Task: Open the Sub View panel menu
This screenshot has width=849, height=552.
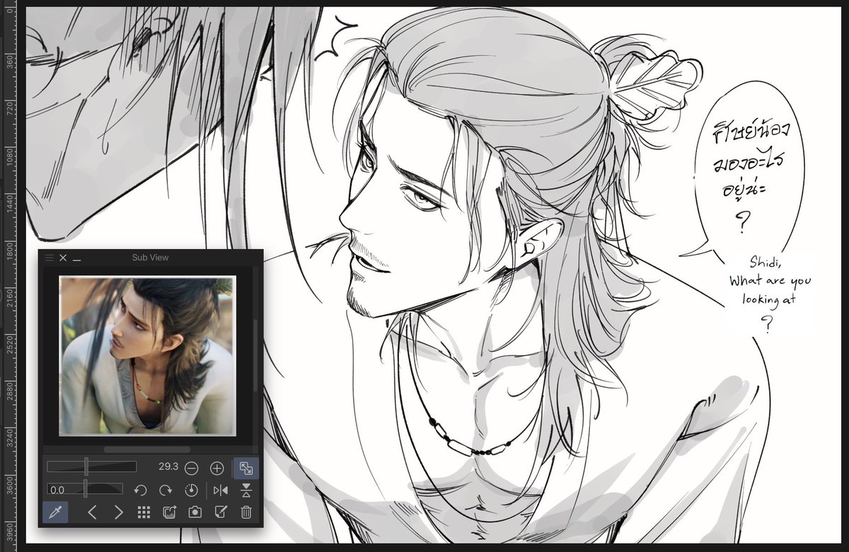Action: [50, 258]
